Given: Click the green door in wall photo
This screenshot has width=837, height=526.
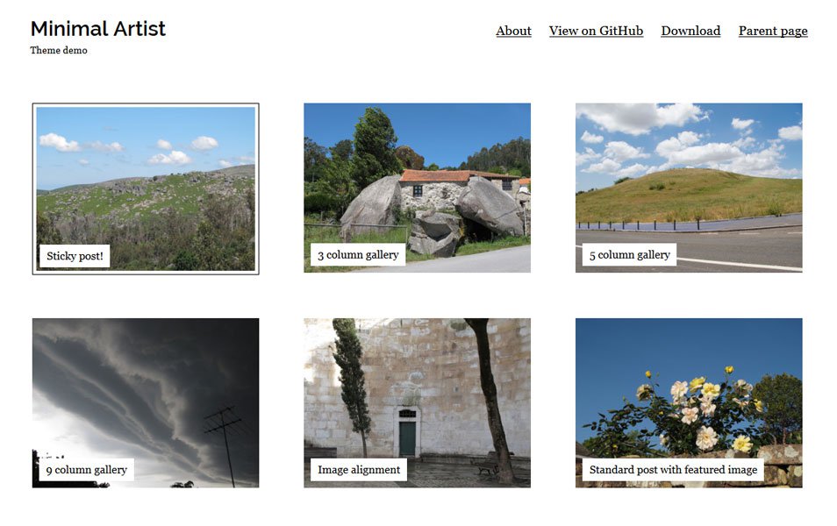Looking at the screenshot, I should [x=407, y=437].
